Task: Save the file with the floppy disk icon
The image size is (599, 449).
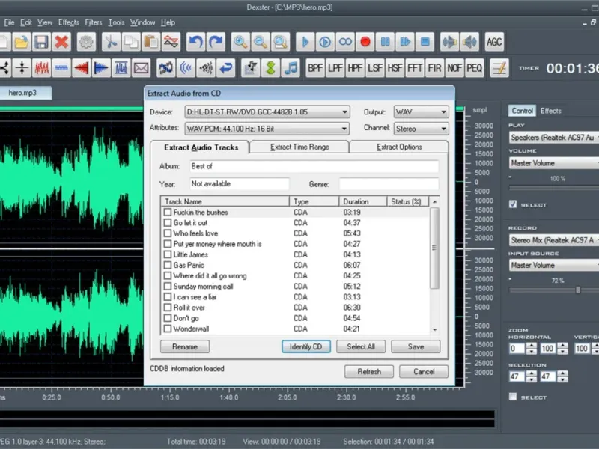Action: [41, 42]
